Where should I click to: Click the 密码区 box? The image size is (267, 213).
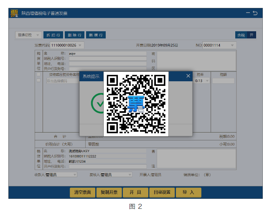[x=196, y=61]
